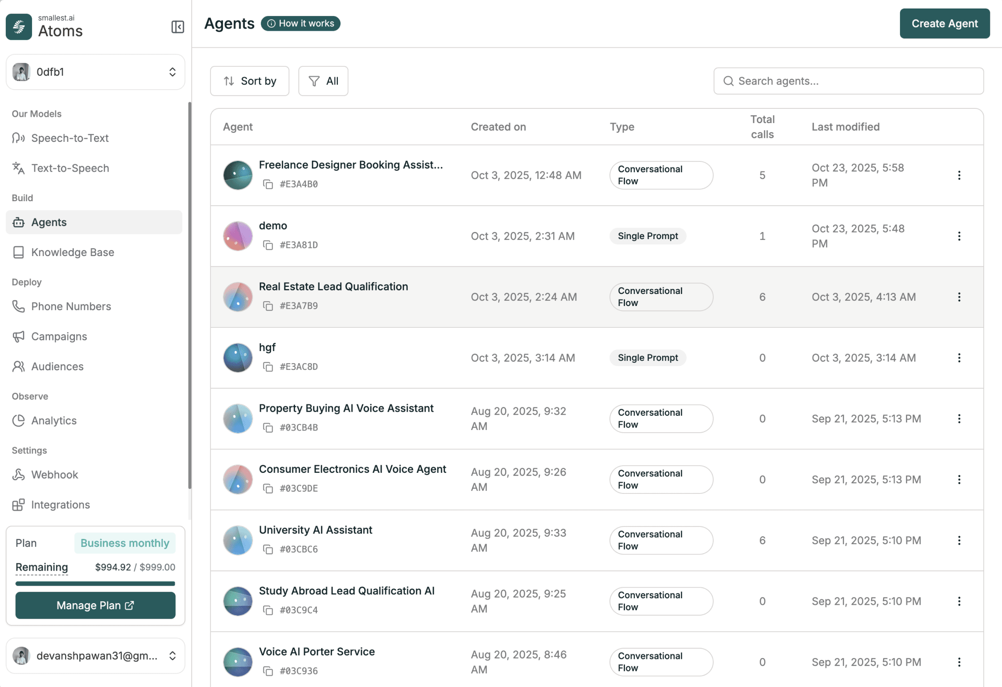This screenshot has width=1002, height=687.
Task: Expand the 0dfb1 workspace switcher
Action: click(x=95, y=72)
